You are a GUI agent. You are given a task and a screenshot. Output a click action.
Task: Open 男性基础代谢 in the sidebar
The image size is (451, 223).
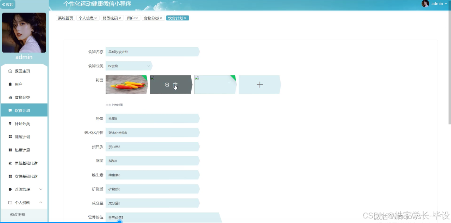click(24, 163)
